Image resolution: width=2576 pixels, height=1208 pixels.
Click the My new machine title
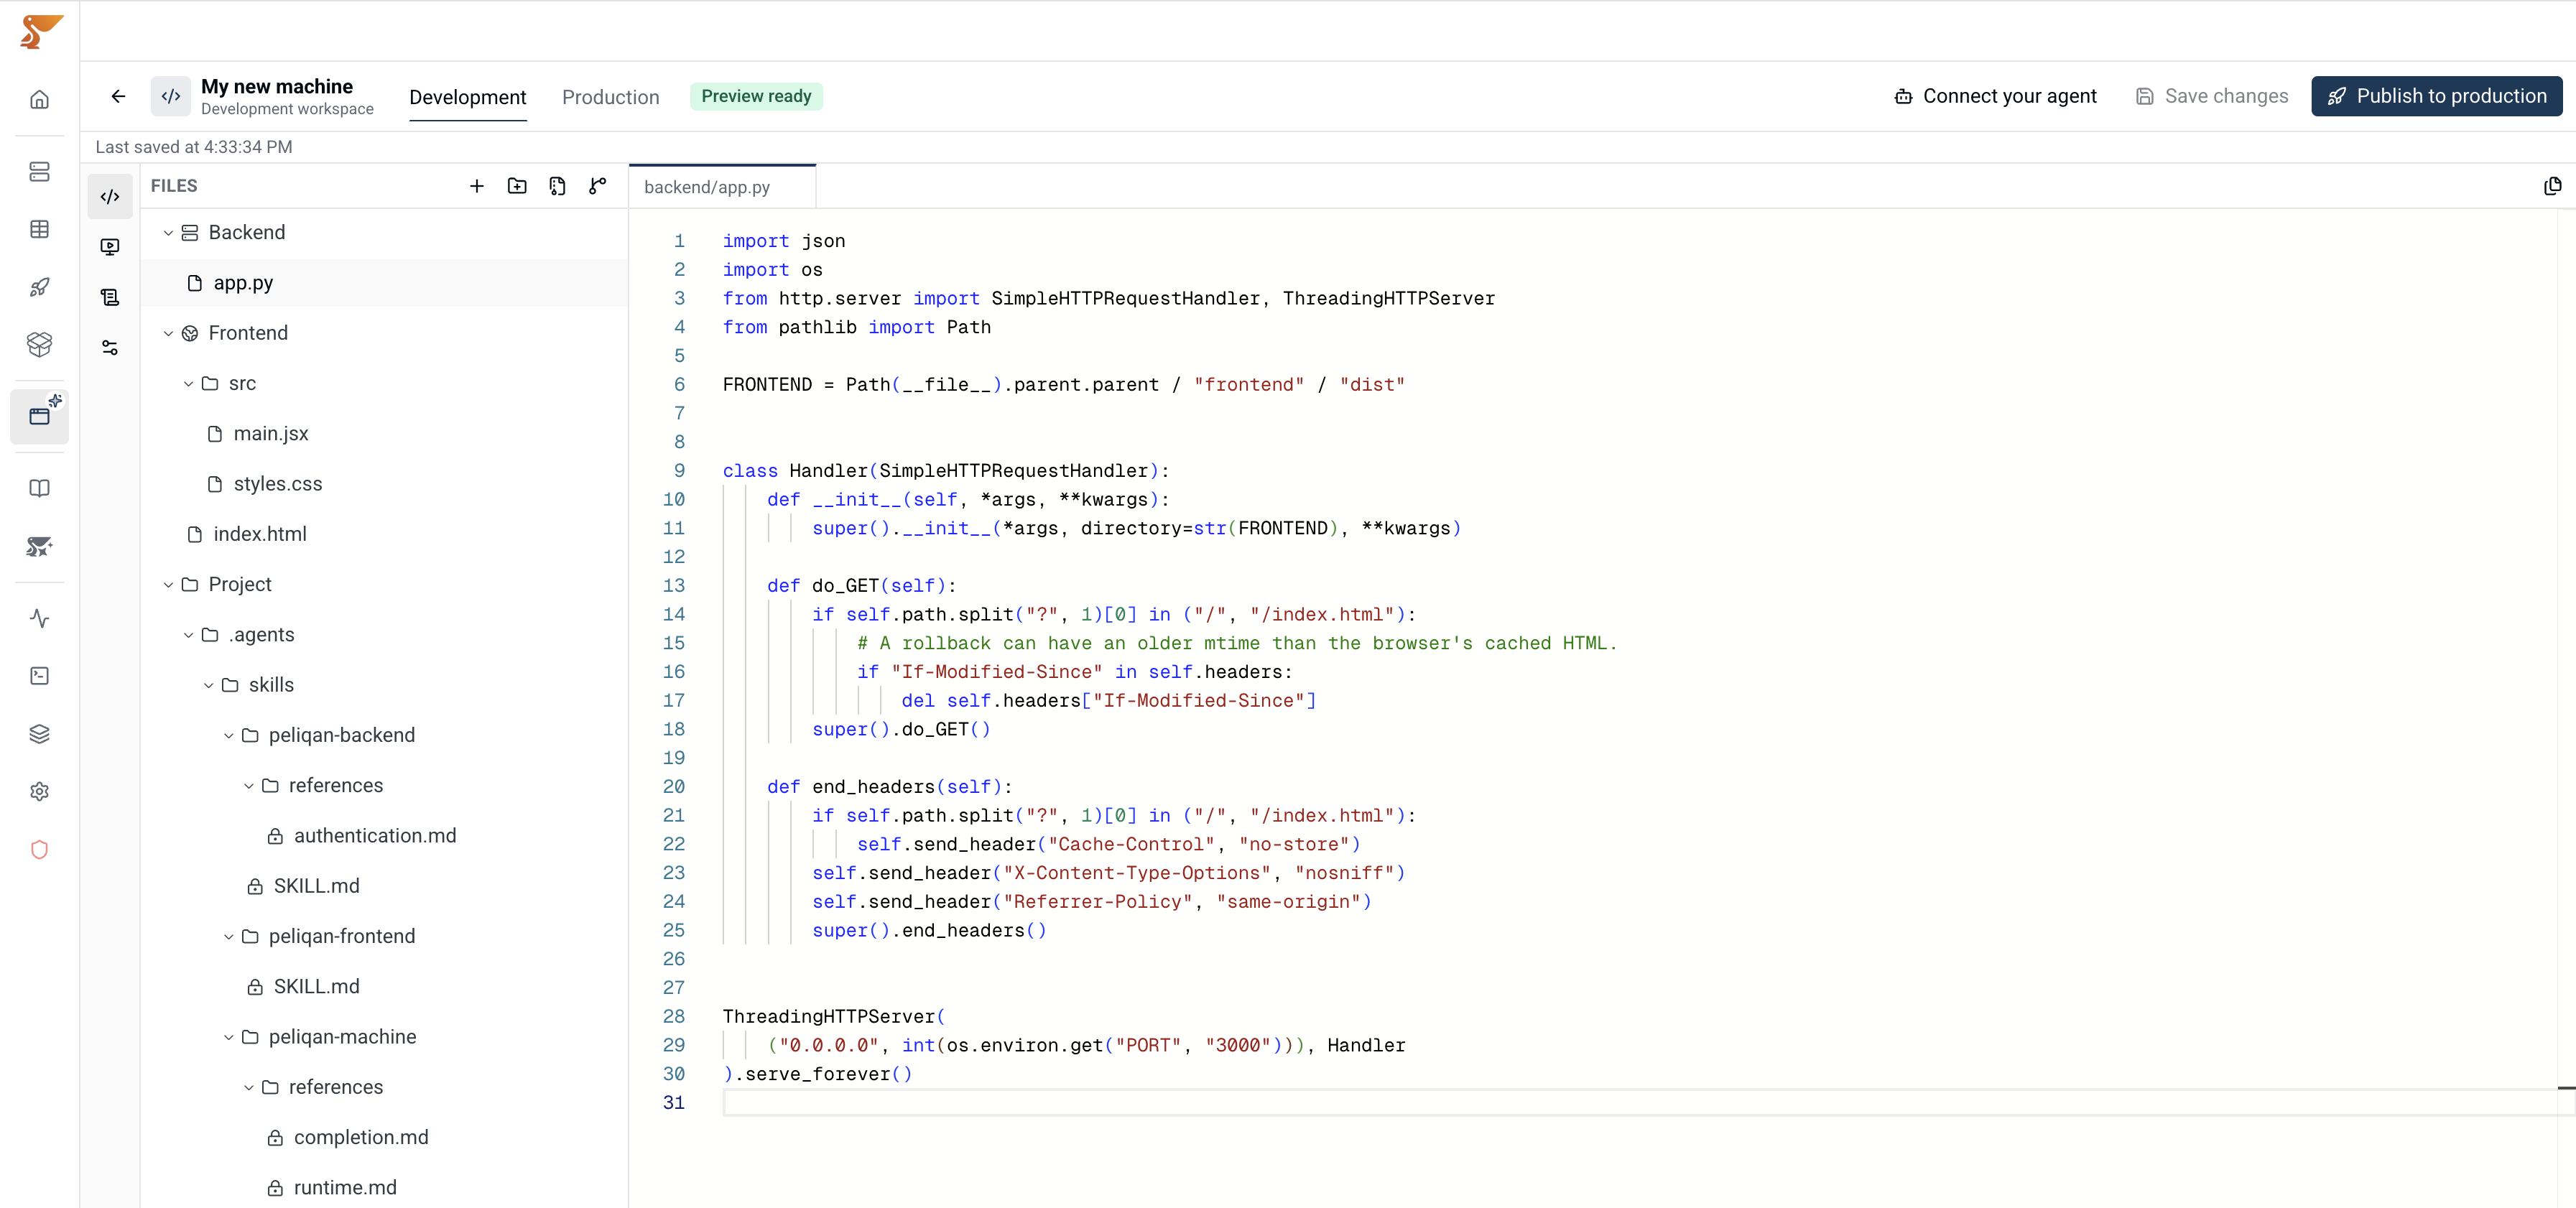click(x=277, y=86)
